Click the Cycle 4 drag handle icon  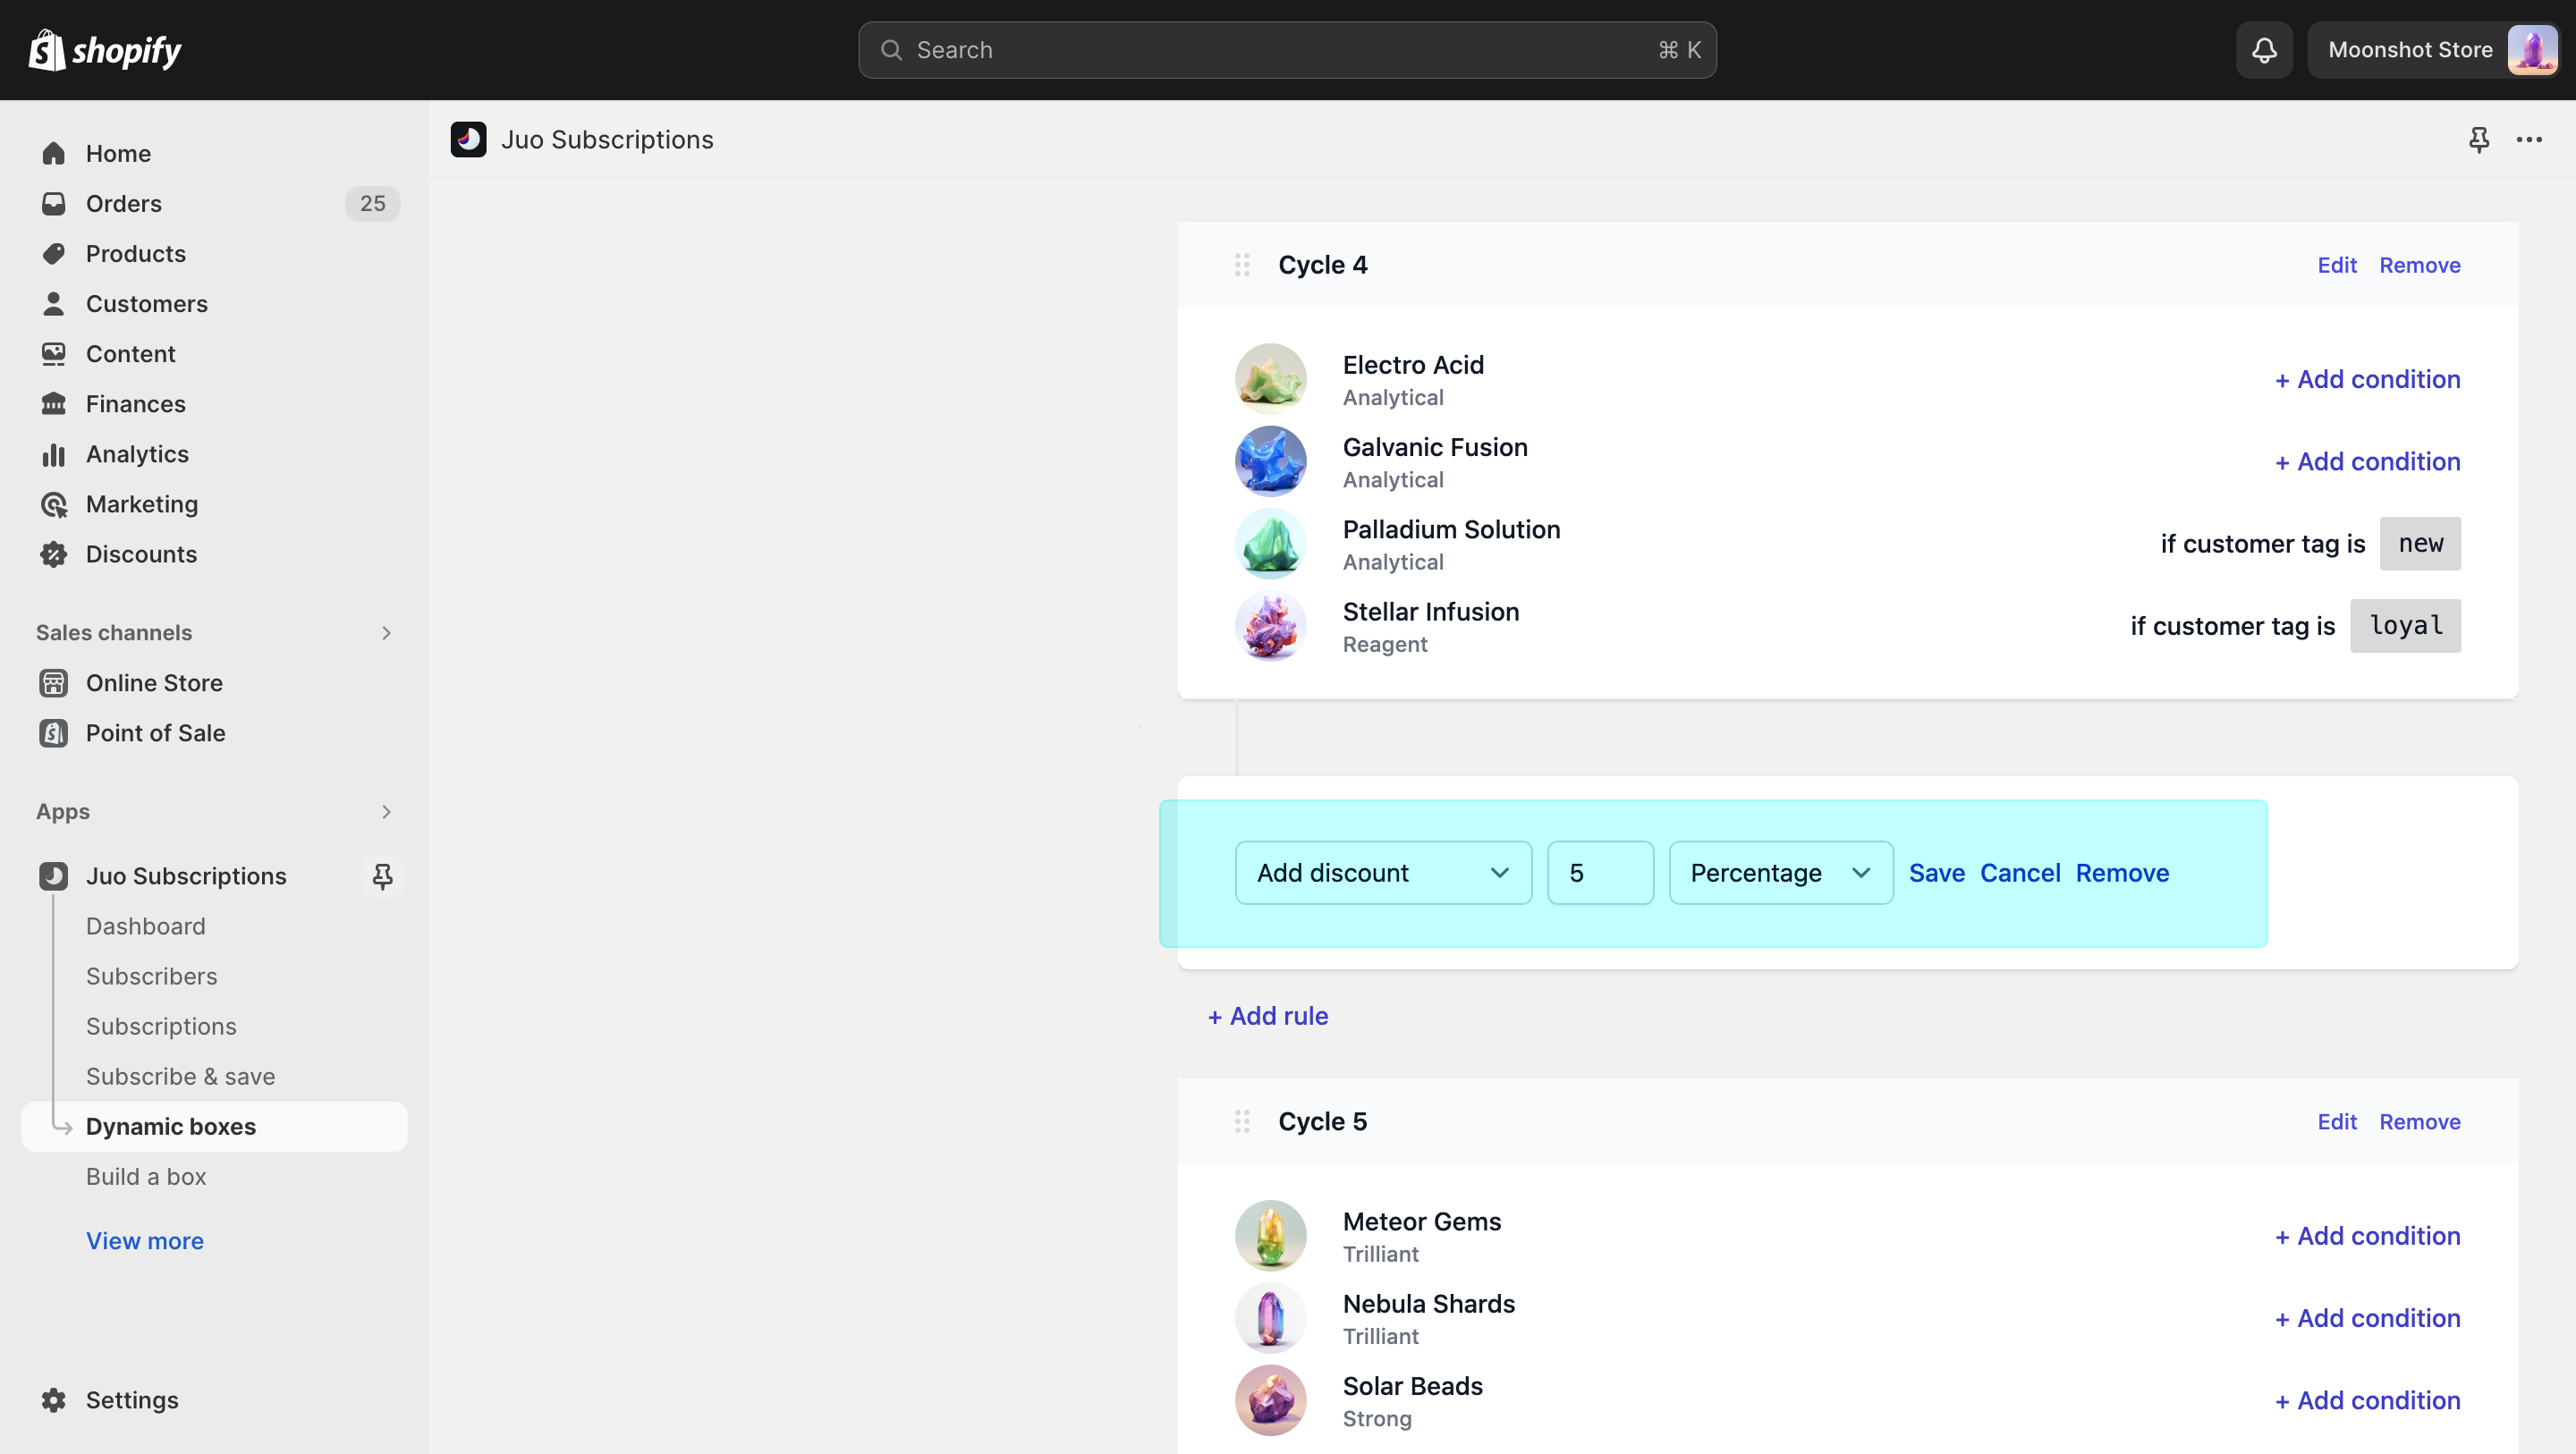1241,266
